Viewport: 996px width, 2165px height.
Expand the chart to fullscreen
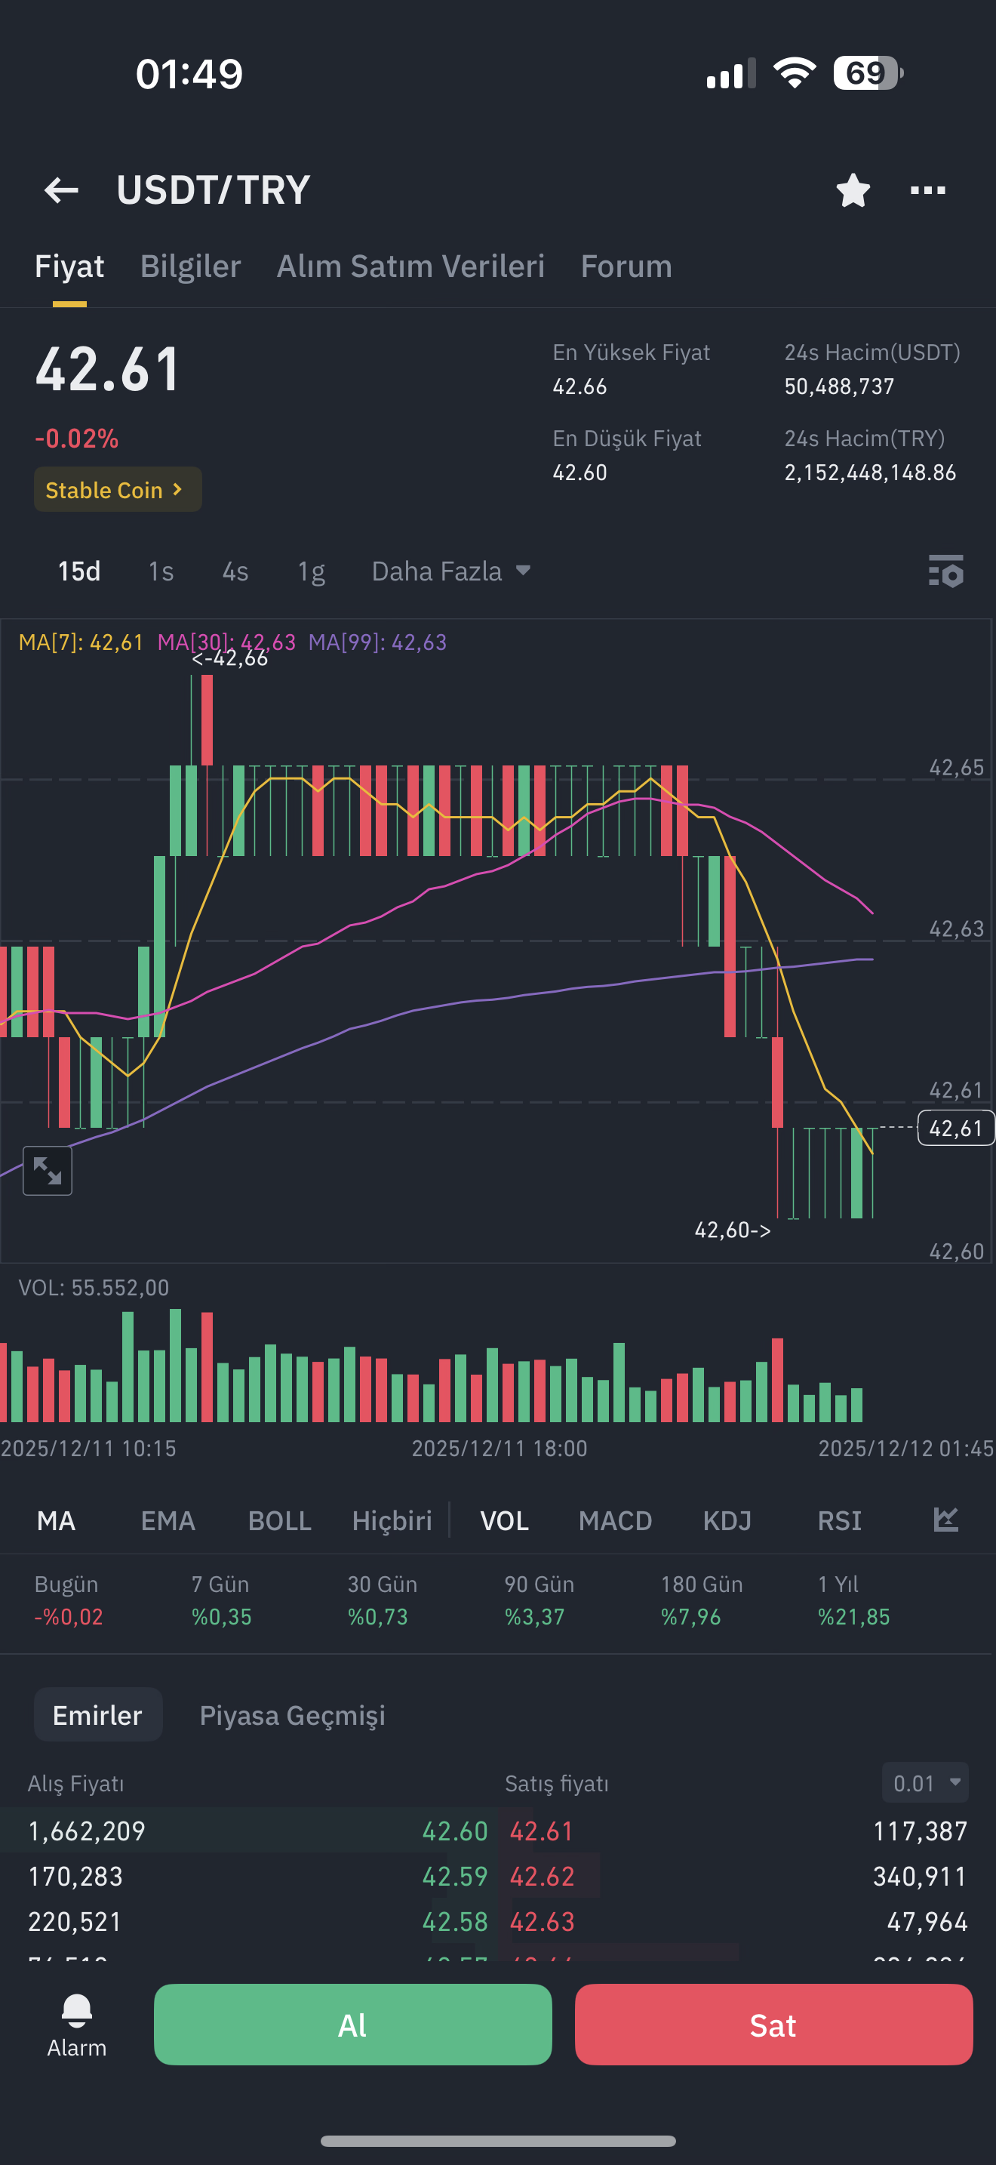[47, 1170]
